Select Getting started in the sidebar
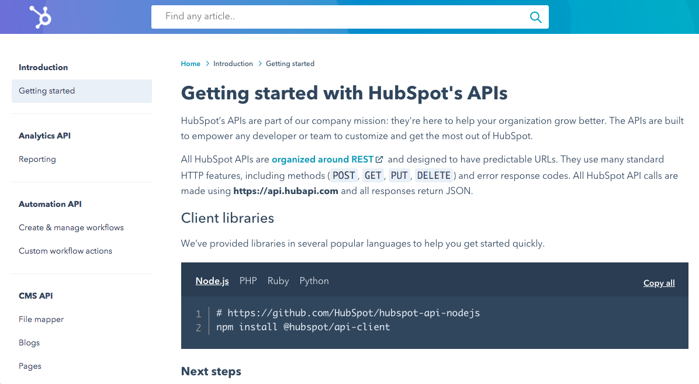 (82, 91)
